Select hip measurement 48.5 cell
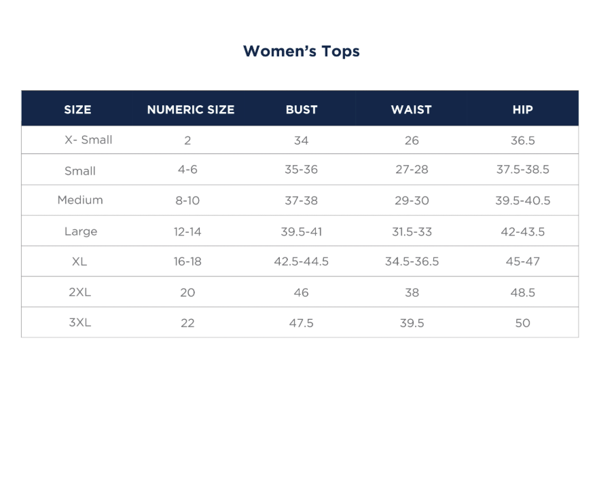 (x=523, y=293)
